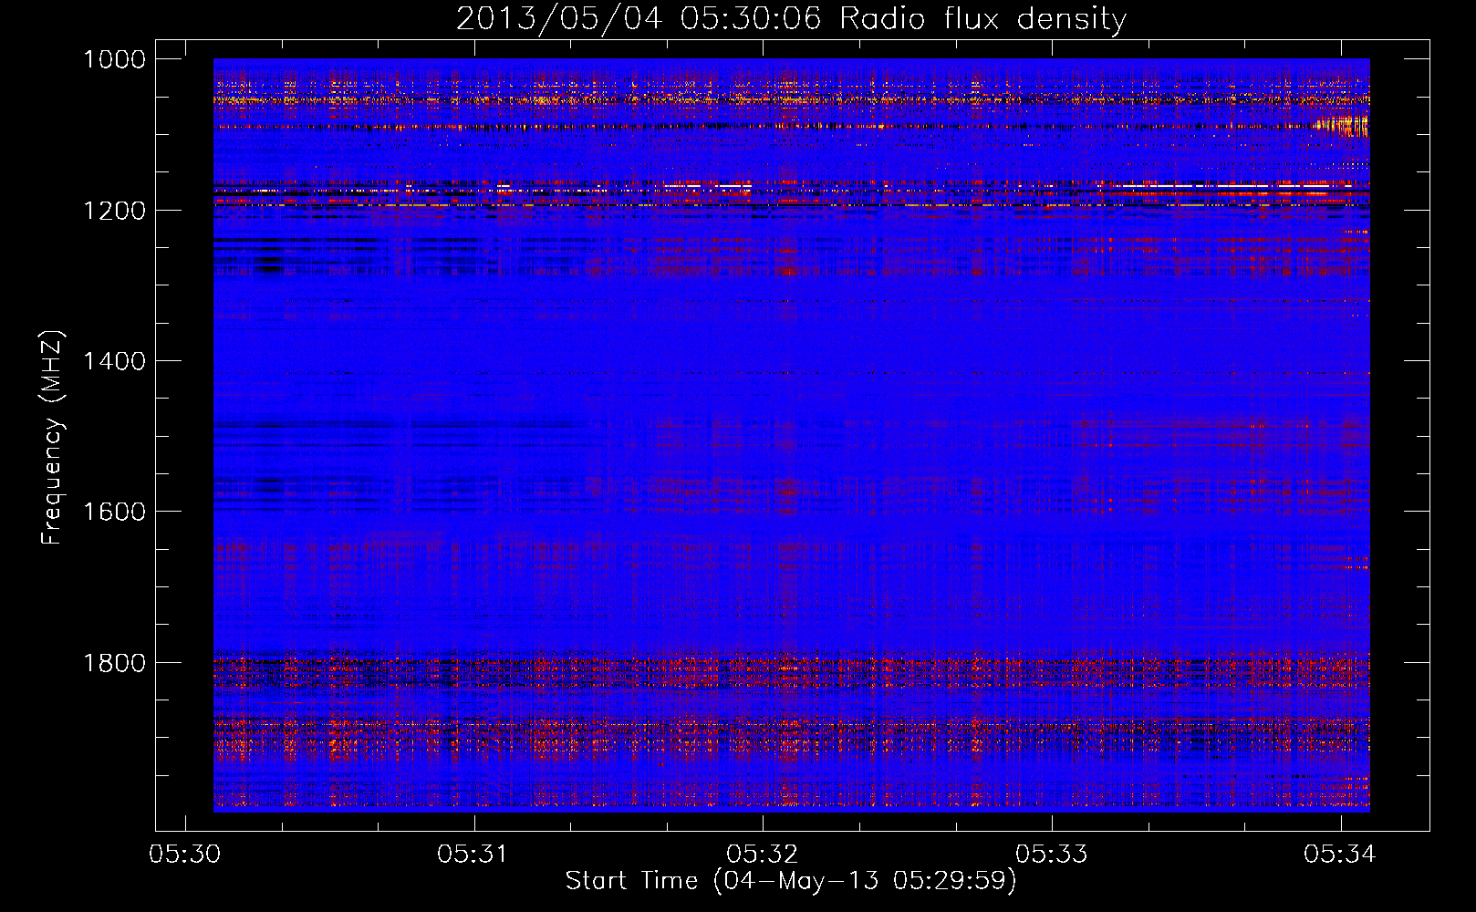
Task: Click the 05:32 time tick label
Action: 764,854
